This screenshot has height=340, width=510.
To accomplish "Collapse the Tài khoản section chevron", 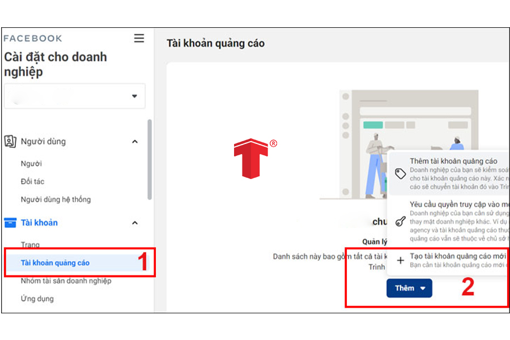I will 135,223.
